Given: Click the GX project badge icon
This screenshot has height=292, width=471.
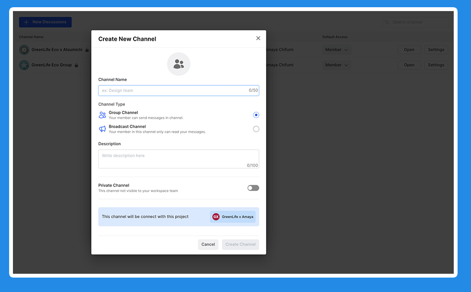Looking at the screenshot, I should point(216,217).
